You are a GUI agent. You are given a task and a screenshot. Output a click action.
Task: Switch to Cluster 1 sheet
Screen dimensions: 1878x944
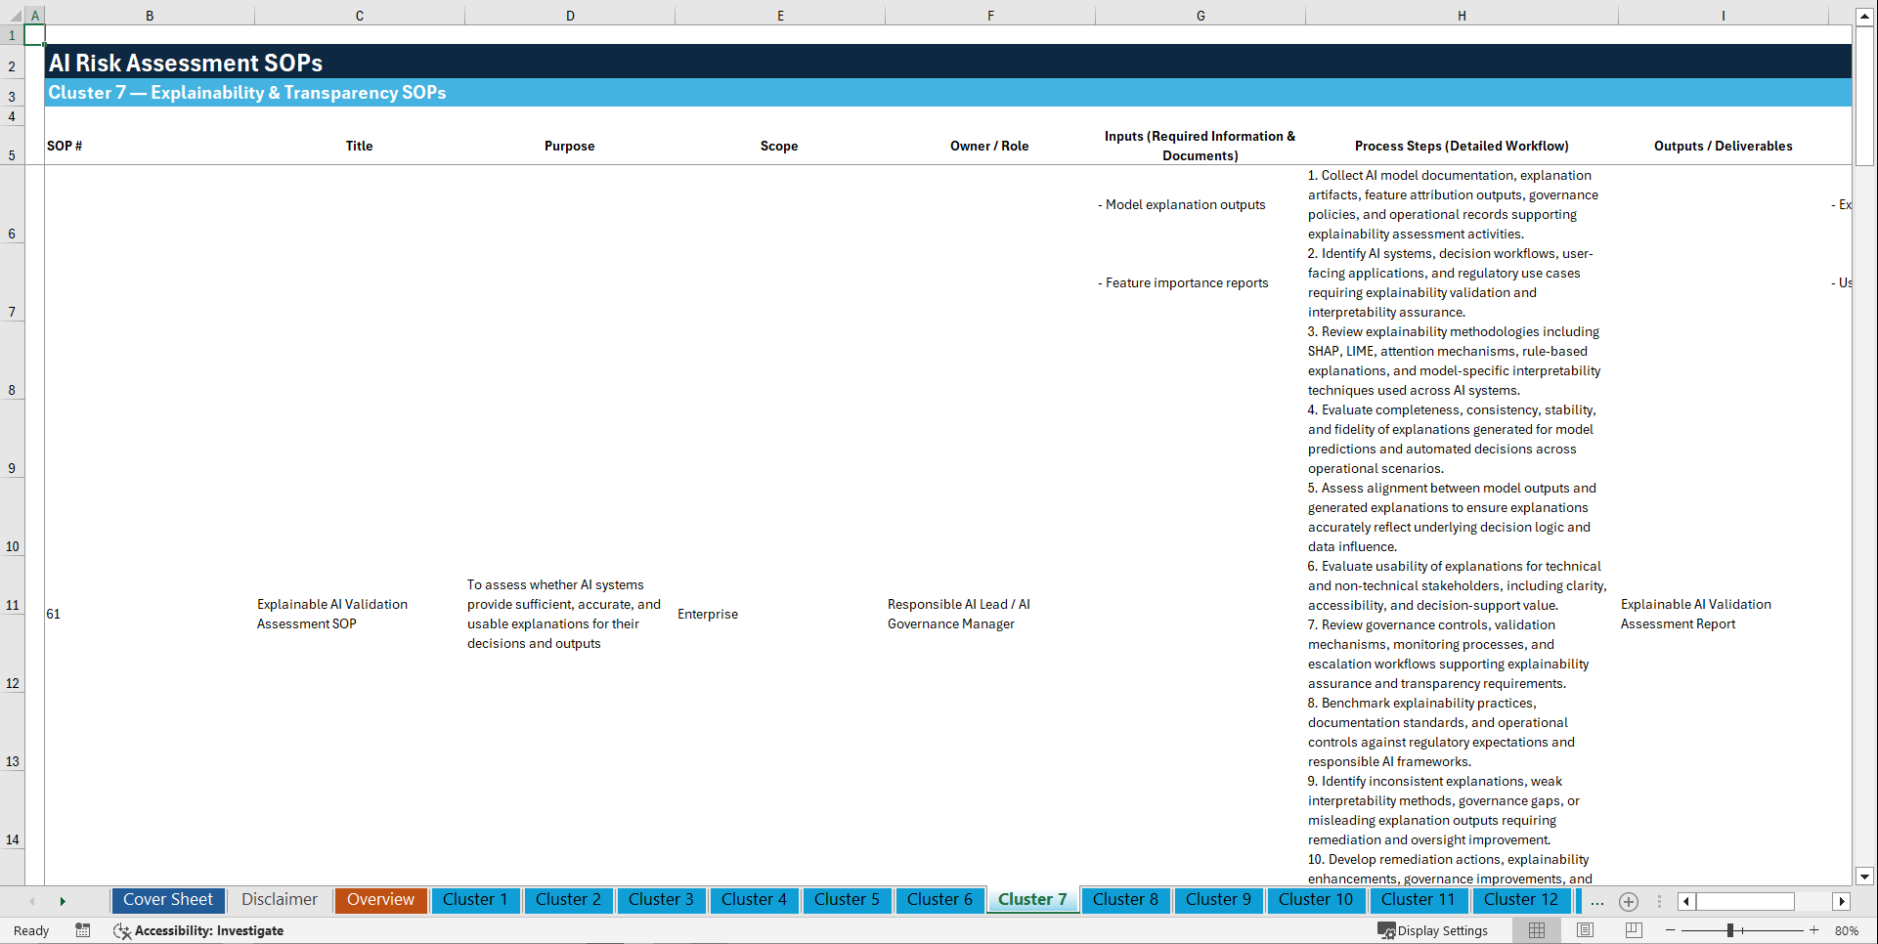click(x=475, y=900)
